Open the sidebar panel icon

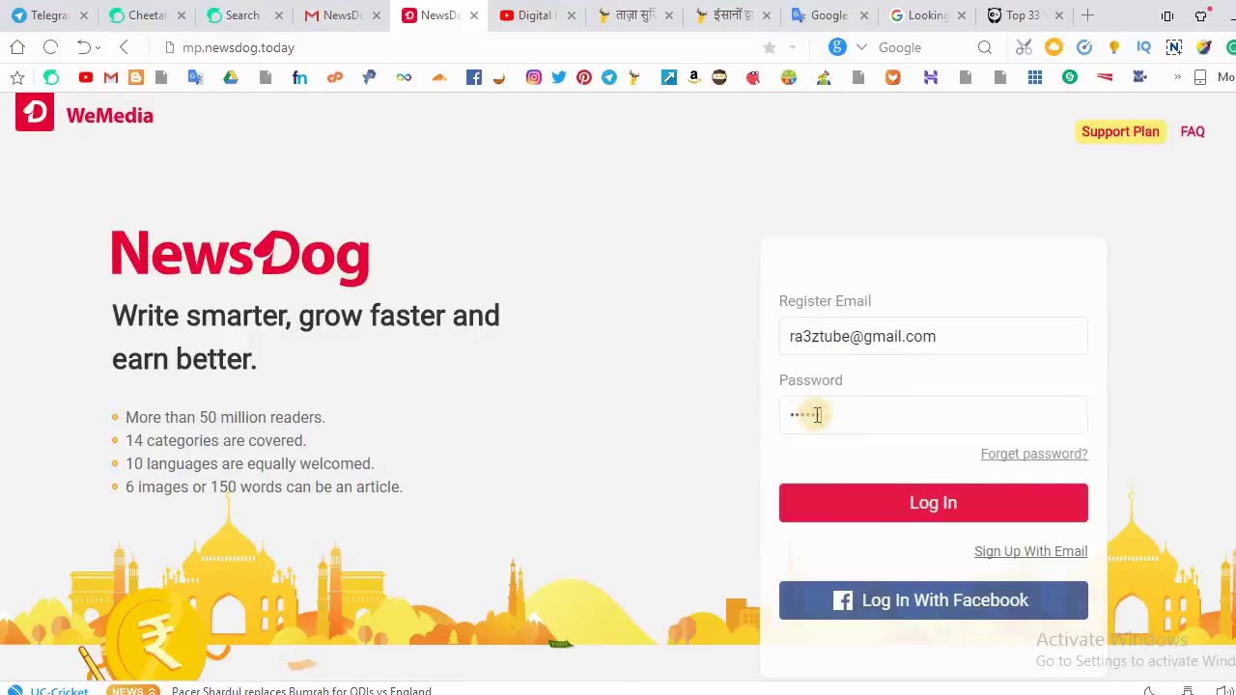[1167, 15]
